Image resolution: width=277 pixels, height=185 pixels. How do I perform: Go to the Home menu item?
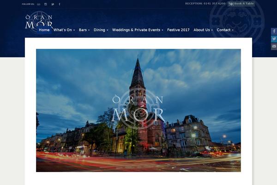tap(44, 30)
